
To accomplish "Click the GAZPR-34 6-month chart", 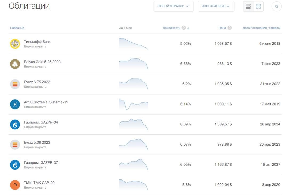I will tap(134, 124).
